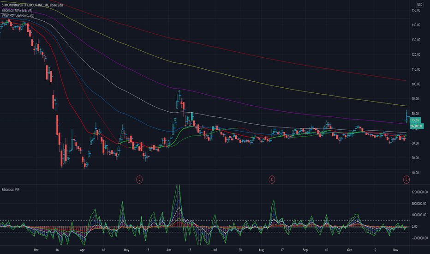Viewport: 430px width, 254px height.
Task: Open the earnings E marker near Nov
Action: point(406,180)
